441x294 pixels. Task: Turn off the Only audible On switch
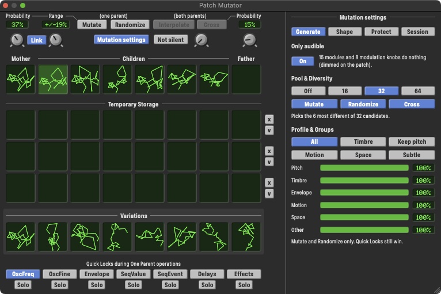(x=303, y=61)
